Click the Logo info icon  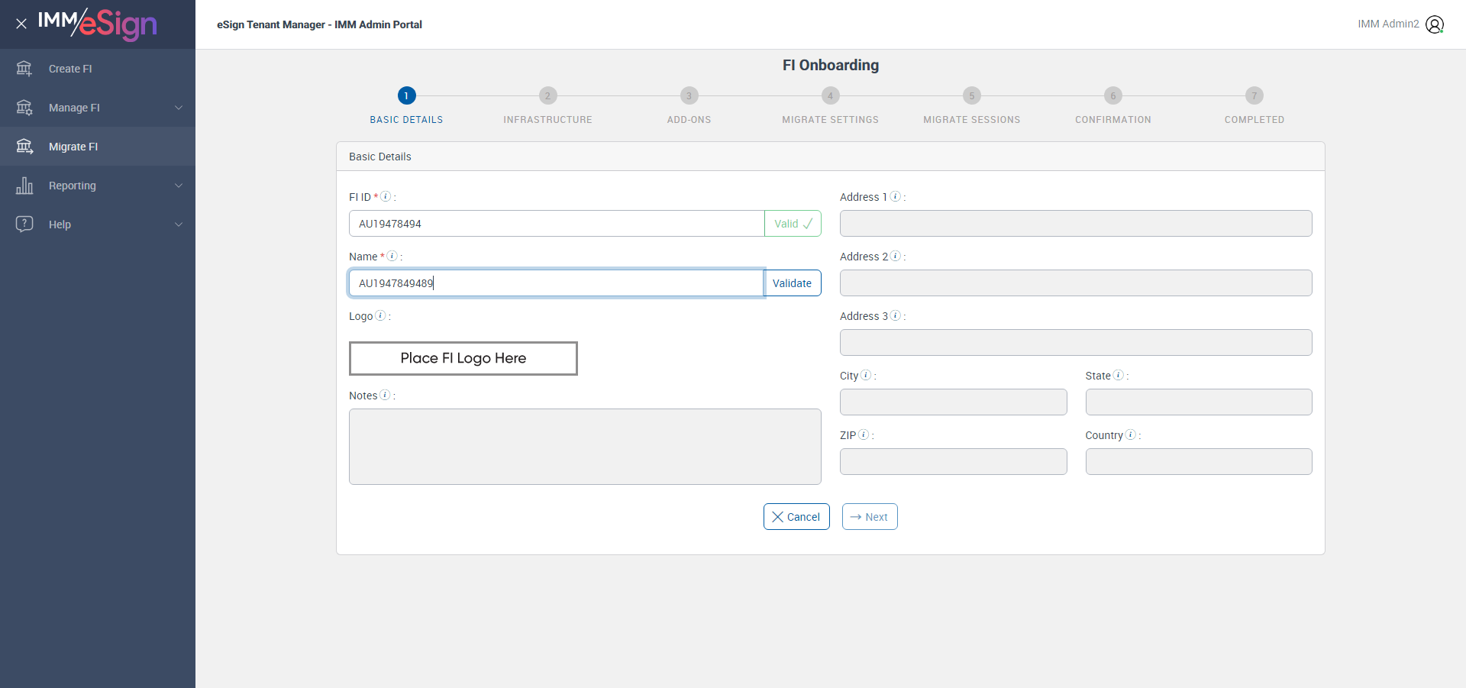tap(380, 315)
